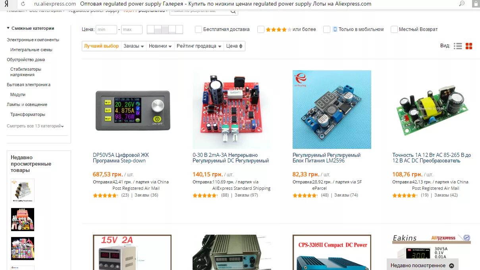Tick the Местный Возврат checkbox

coord(394,29)
